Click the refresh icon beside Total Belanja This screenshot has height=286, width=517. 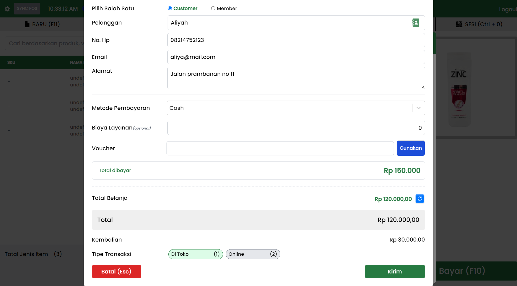tap(420, 199)
